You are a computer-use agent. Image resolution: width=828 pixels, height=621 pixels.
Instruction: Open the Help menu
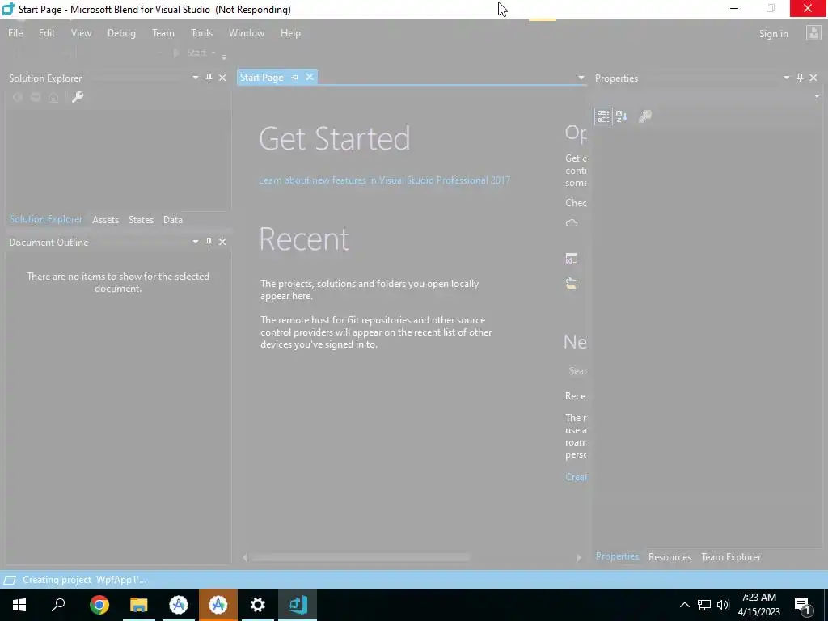[290, 32]
